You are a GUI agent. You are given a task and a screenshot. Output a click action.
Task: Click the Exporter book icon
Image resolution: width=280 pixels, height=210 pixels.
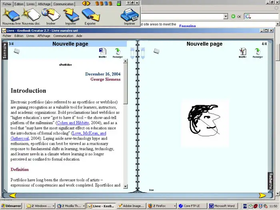91,15
